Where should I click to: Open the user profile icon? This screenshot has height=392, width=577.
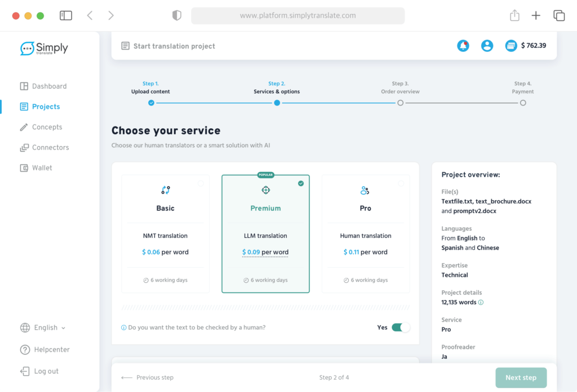point(487,46)
